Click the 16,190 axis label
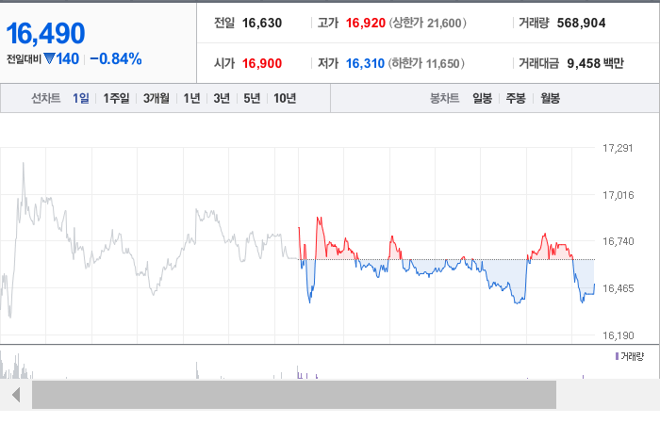This screenshot has width=660, height=424. point(618,335)
